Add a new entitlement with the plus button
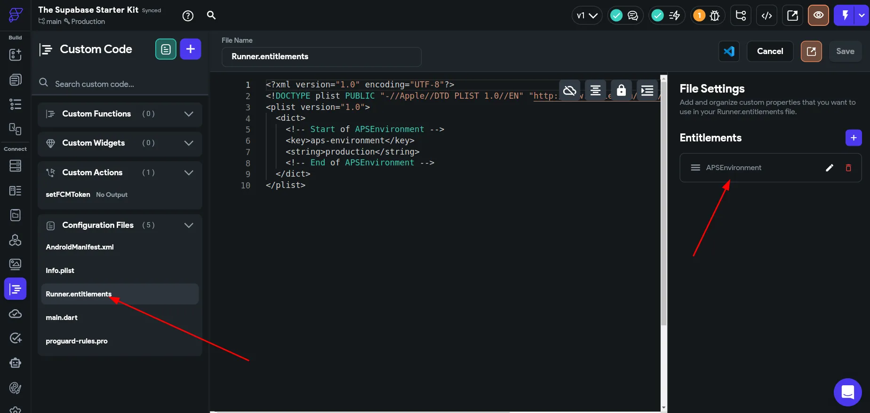This screenshot has width=870, height=413. [854, 138]
